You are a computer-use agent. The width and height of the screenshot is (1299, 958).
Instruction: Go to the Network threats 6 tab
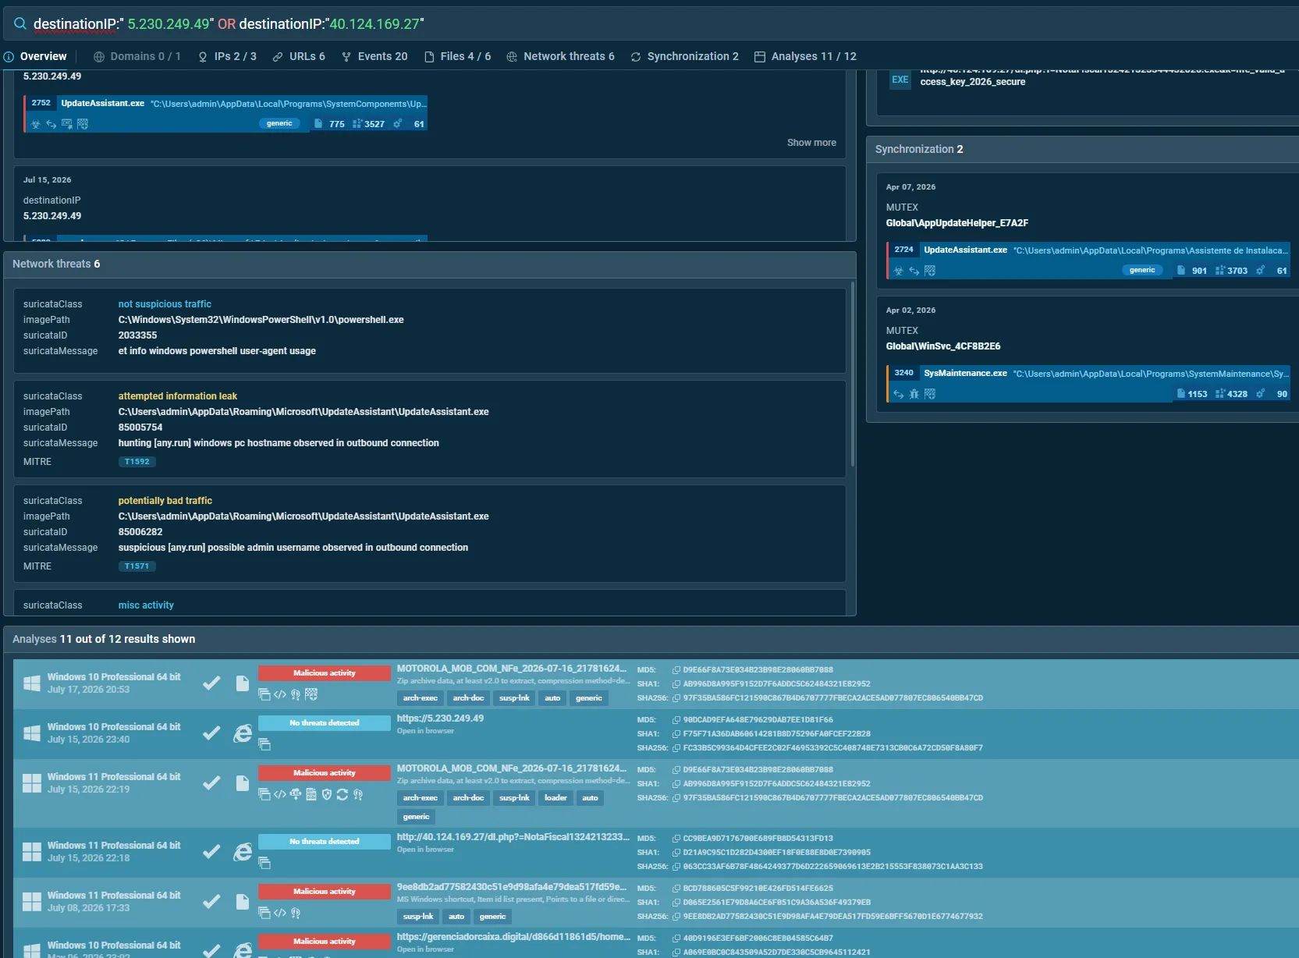[x=561, y=56]
